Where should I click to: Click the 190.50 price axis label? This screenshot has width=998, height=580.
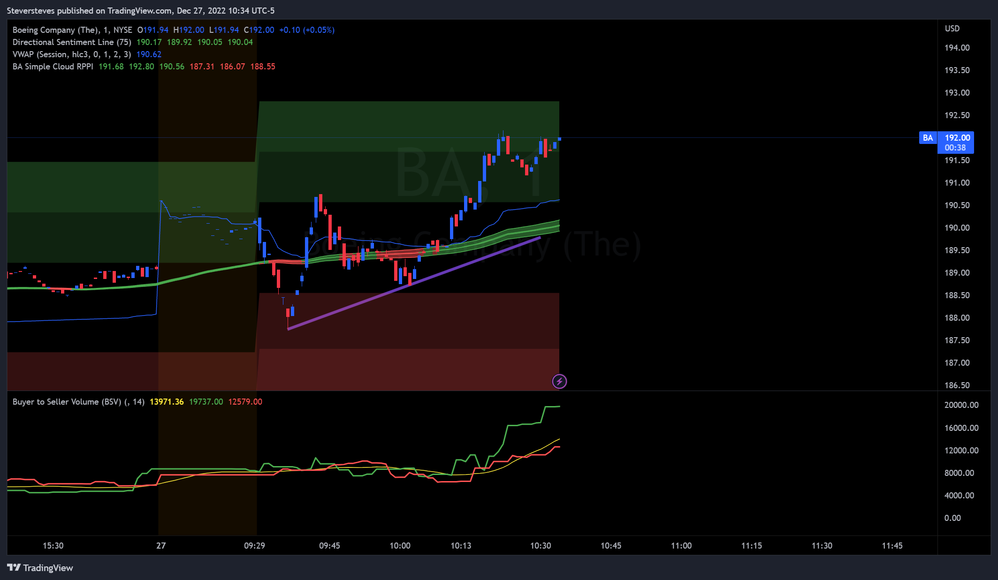[957, 205]
